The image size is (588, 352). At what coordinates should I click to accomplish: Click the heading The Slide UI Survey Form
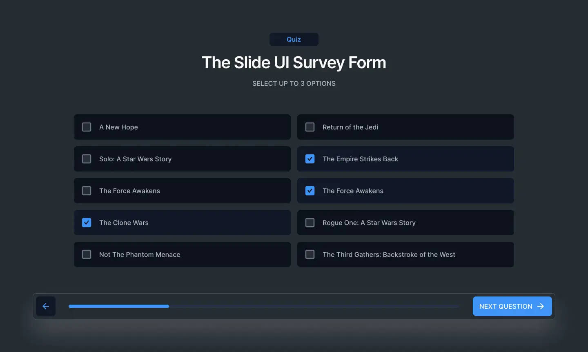pyautogui.click(x=294, y=62)
